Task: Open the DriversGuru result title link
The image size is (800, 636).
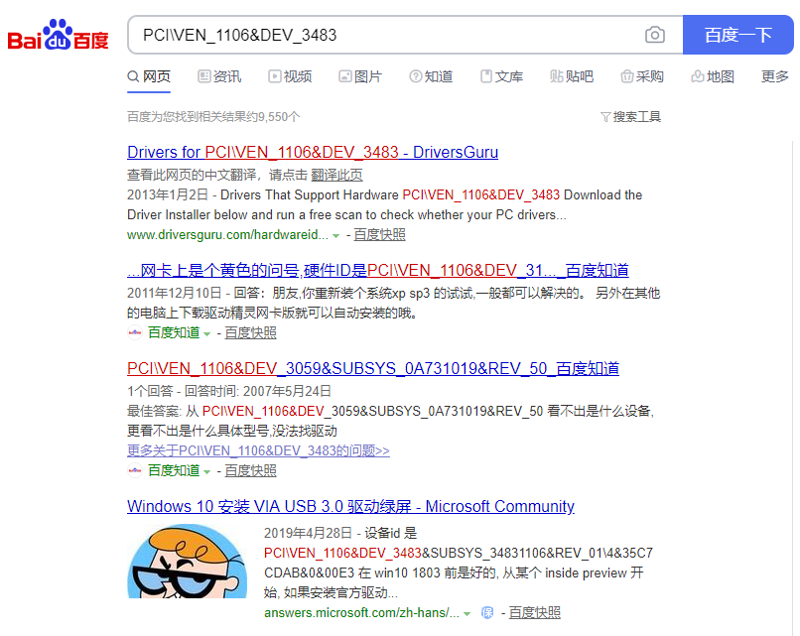Action: (313, 152)
